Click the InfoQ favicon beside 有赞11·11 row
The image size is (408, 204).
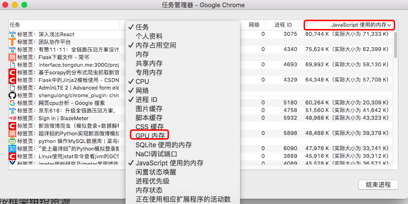12,50
